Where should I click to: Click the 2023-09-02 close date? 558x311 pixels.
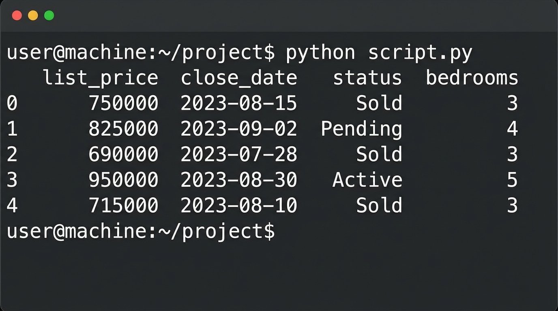coord(238,129)
